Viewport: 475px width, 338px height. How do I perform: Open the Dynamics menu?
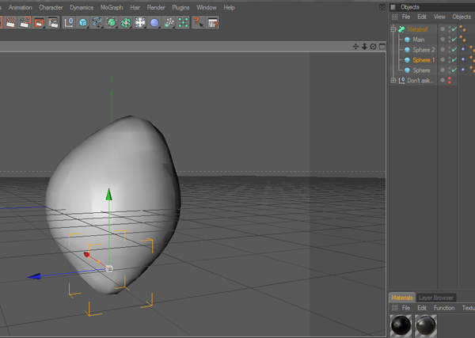[x=82, y=7]
